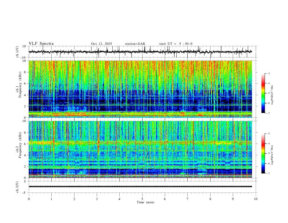Click time axis tick label "7"
The width and height of the screenshot is (288, 223).
pos(188,199)
